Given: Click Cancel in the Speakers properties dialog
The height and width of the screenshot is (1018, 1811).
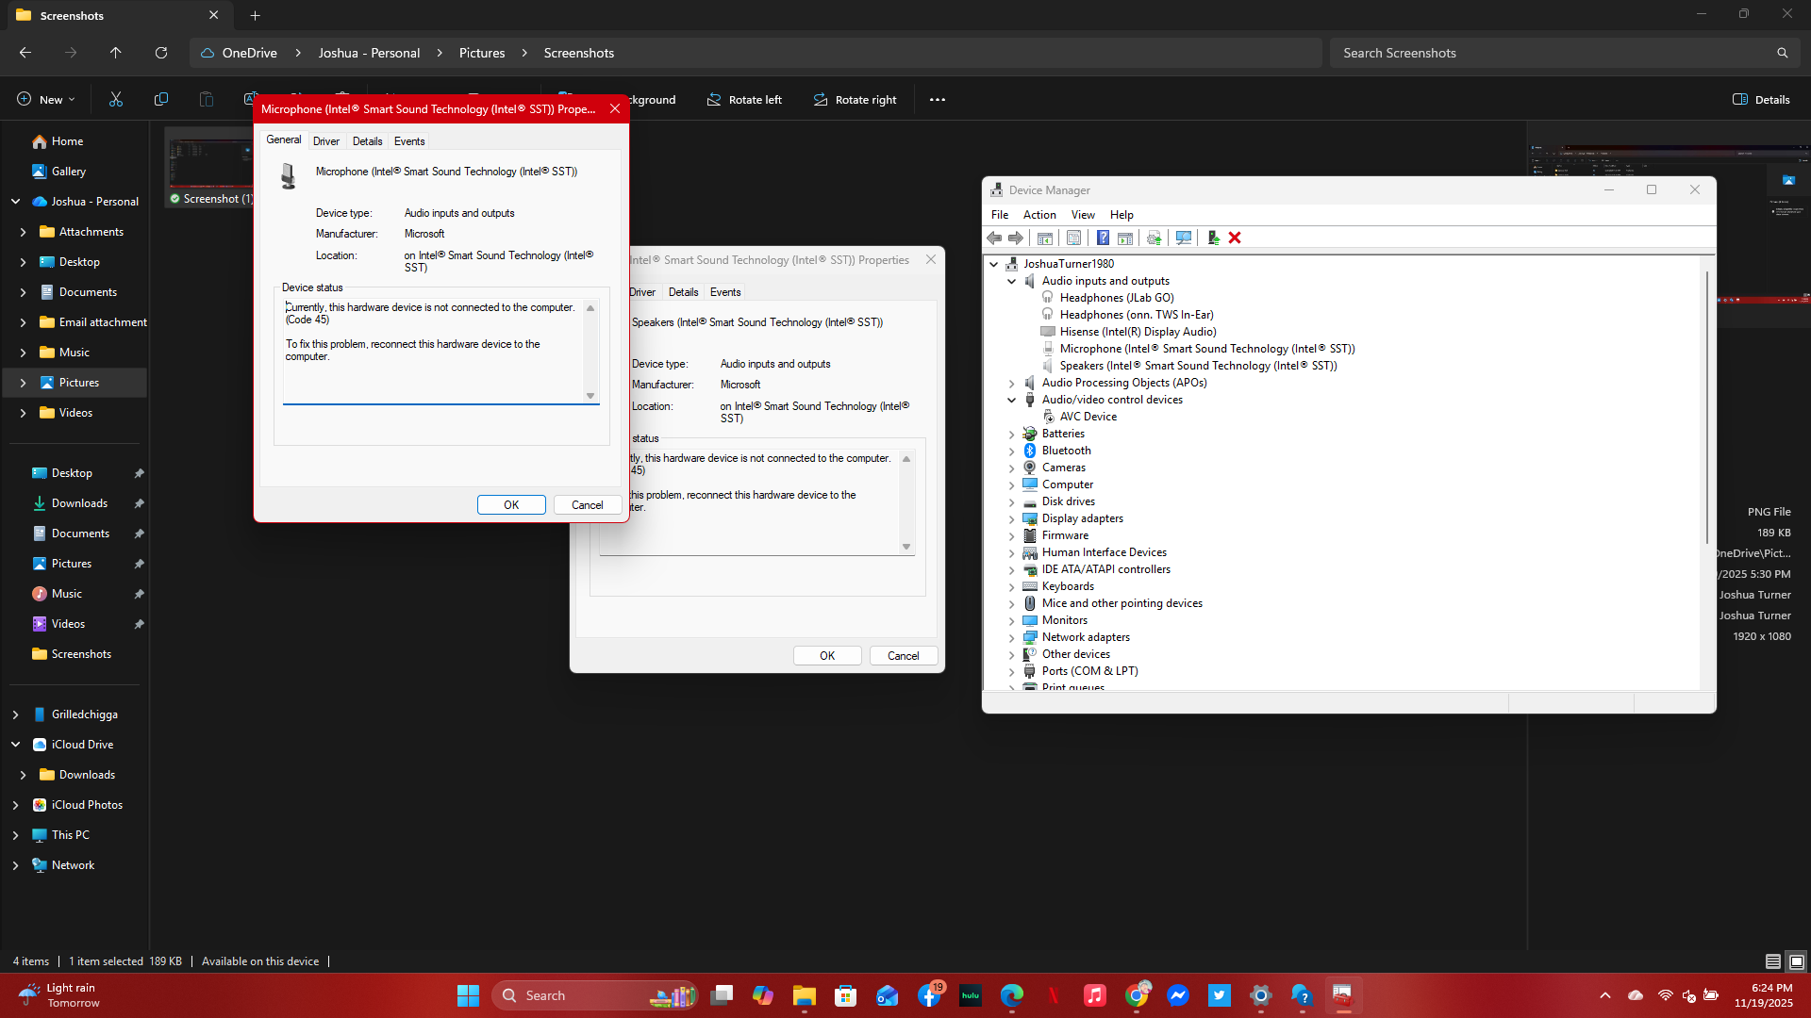Looking at the screenshot, I should click(902, 655).
